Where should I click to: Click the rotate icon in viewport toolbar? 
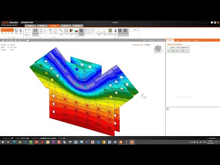pyautogui.click(x=20, y=40)
